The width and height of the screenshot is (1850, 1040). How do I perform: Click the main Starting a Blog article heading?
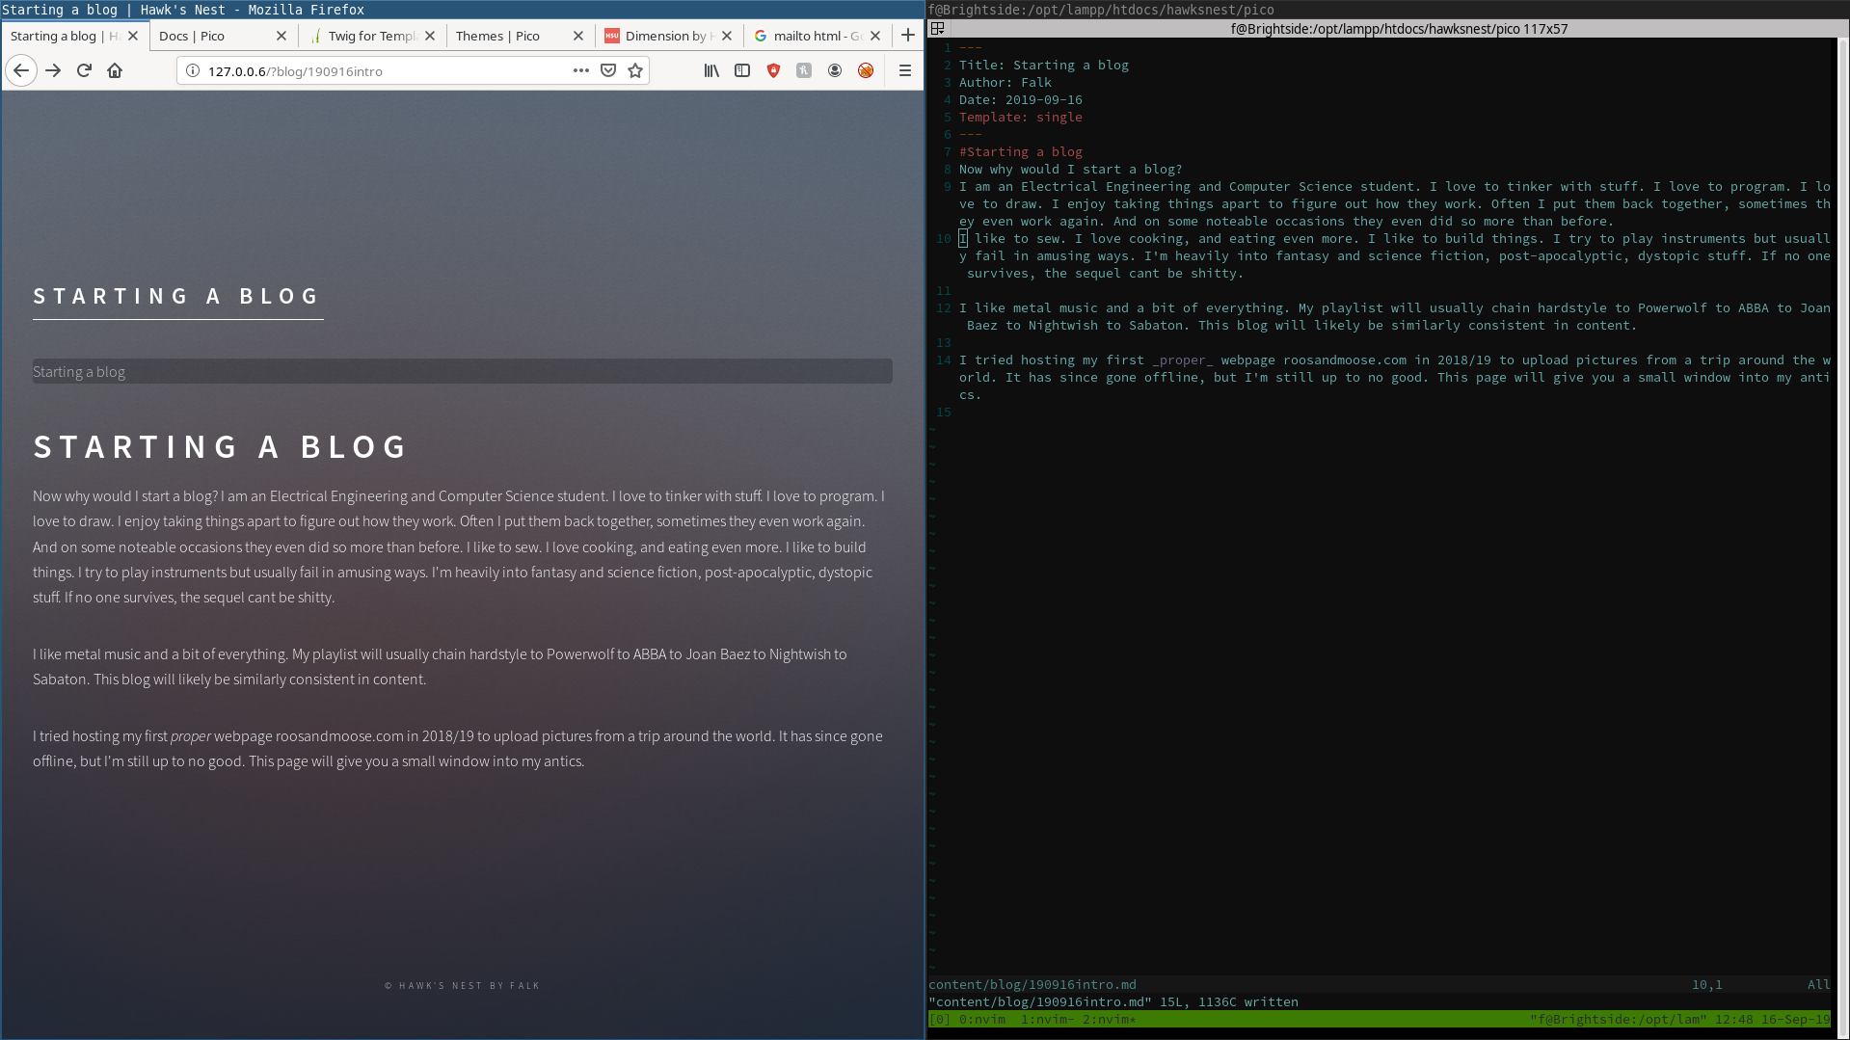pos(221,446)
